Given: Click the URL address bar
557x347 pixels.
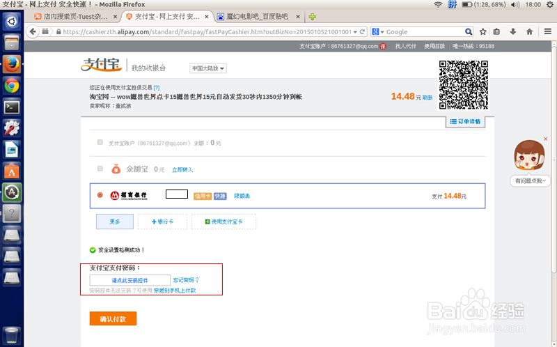Looking at the screenshot, I should [206, 31].
